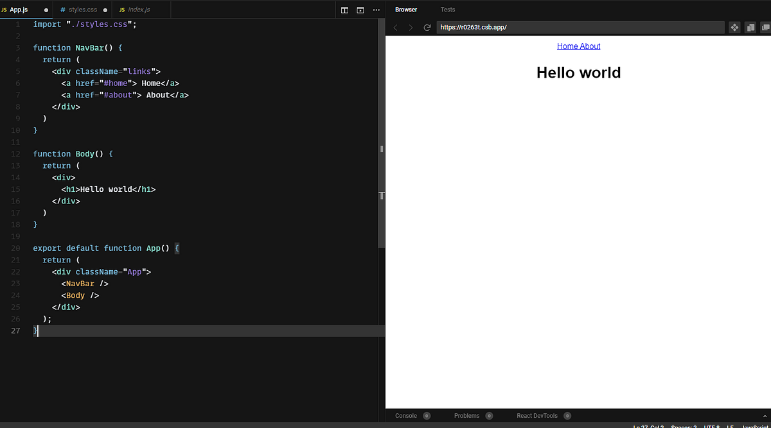
Task: Refresh the preview browser page
Action: [x=427, y=28]
